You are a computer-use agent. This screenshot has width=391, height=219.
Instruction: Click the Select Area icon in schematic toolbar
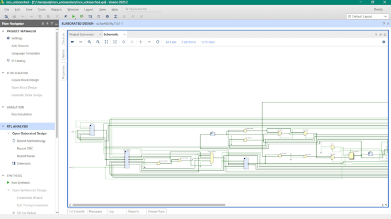click(x=115, y=42)
